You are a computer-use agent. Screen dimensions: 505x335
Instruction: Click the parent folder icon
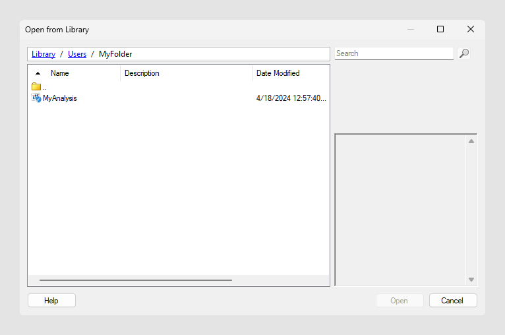pyautogui.click(x=36, y=86)
